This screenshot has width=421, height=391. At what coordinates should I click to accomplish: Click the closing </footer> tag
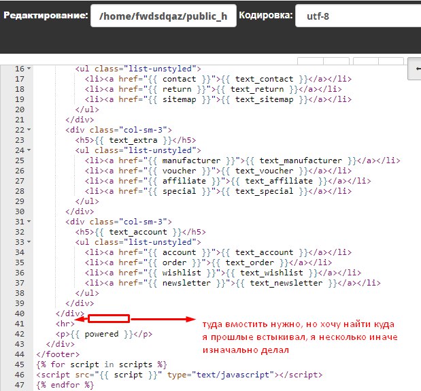pos(58,354)
